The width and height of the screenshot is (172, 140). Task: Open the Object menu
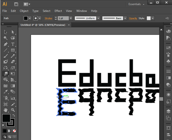pos(24,11)
